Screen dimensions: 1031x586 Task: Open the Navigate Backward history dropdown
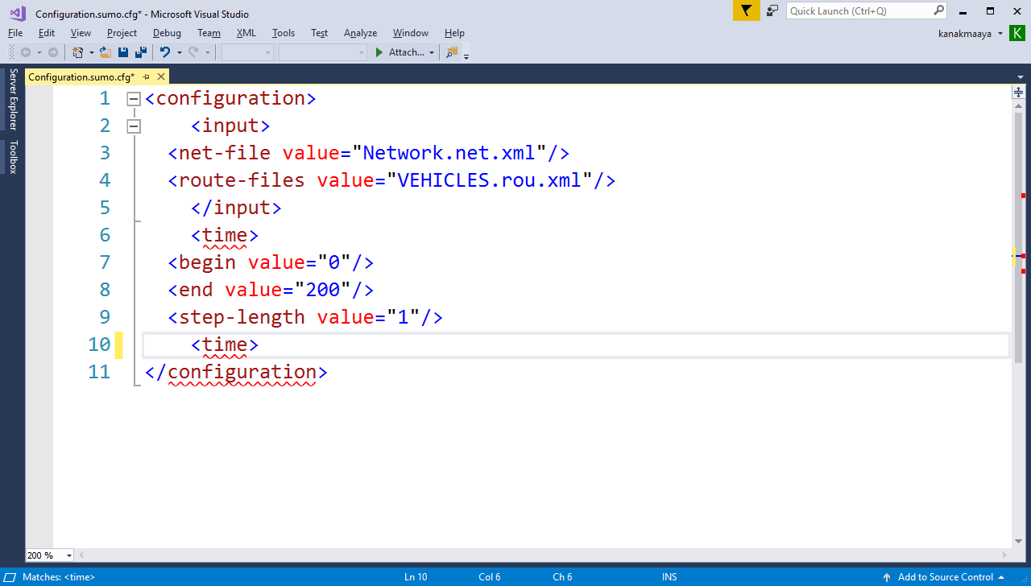point(39,52)
